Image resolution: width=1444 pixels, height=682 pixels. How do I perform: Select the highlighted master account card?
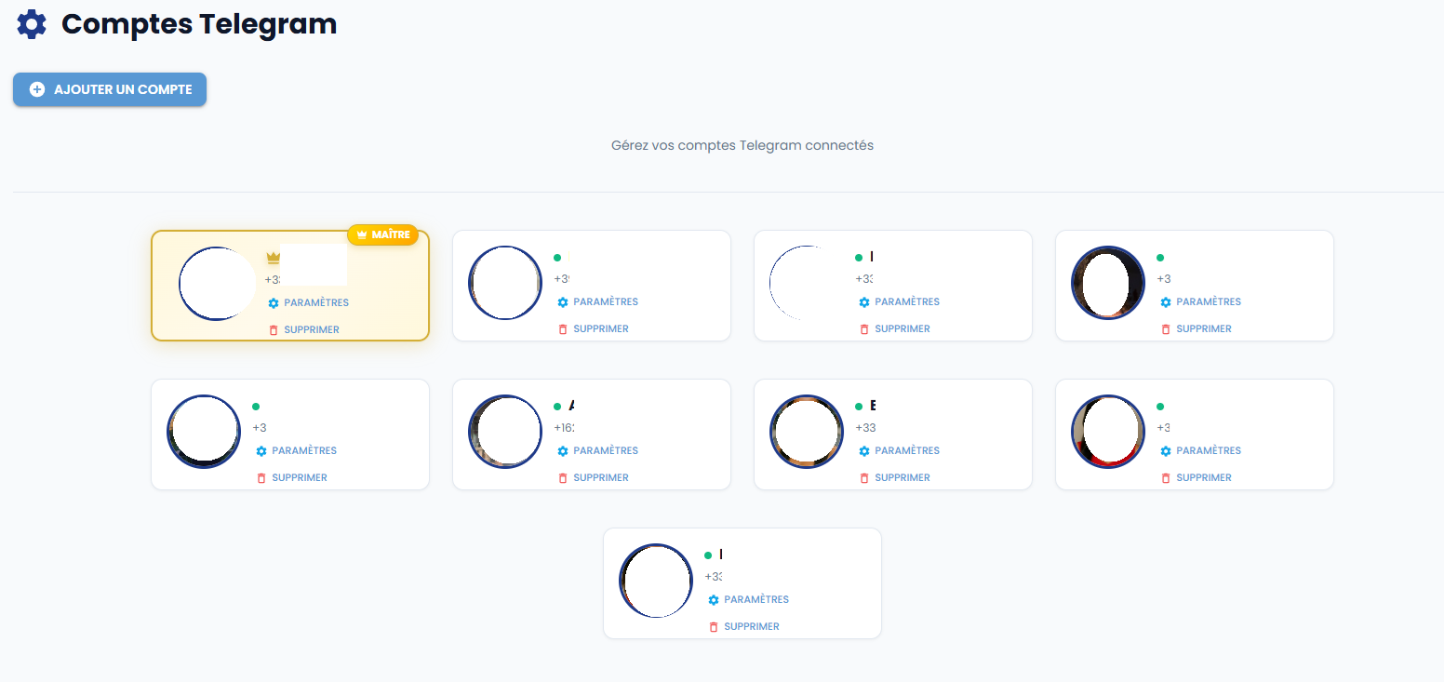point(289,286)
